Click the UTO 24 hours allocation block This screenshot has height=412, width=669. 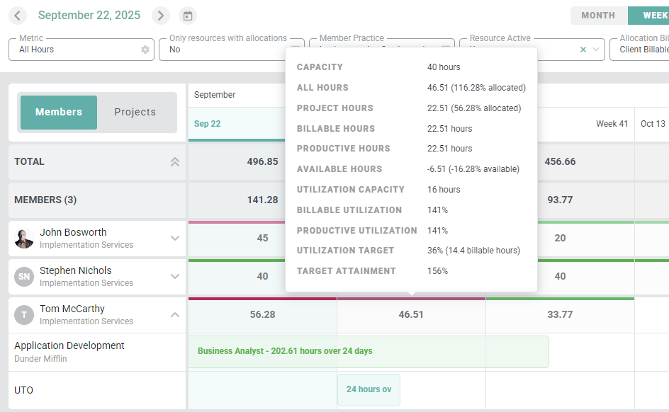(x=369, y=389)
